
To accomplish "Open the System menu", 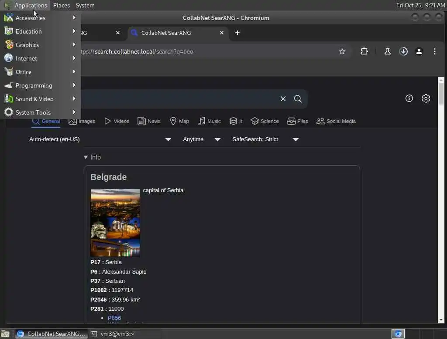I will 85,5.
